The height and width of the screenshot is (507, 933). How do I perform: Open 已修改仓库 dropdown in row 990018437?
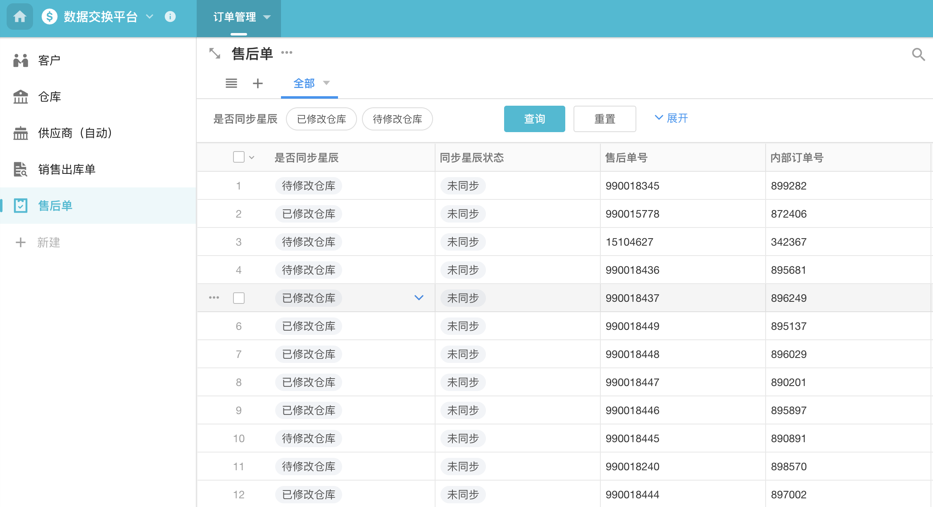[419, 298]
